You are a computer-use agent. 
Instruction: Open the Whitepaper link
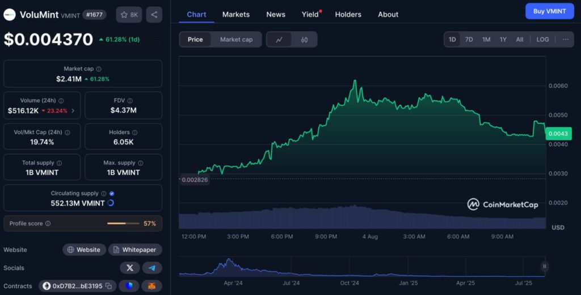135,250
